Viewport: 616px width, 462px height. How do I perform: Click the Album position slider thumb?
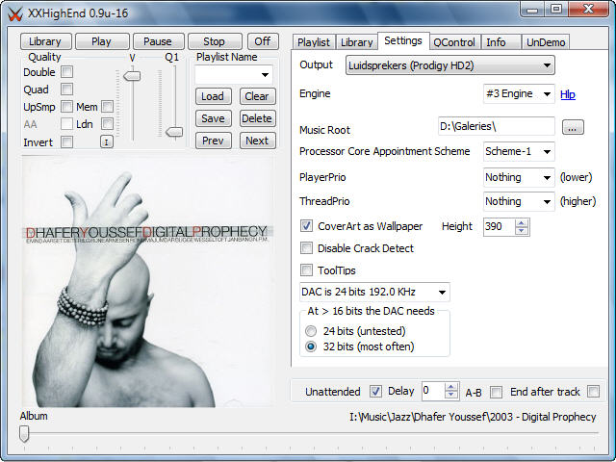24,434
